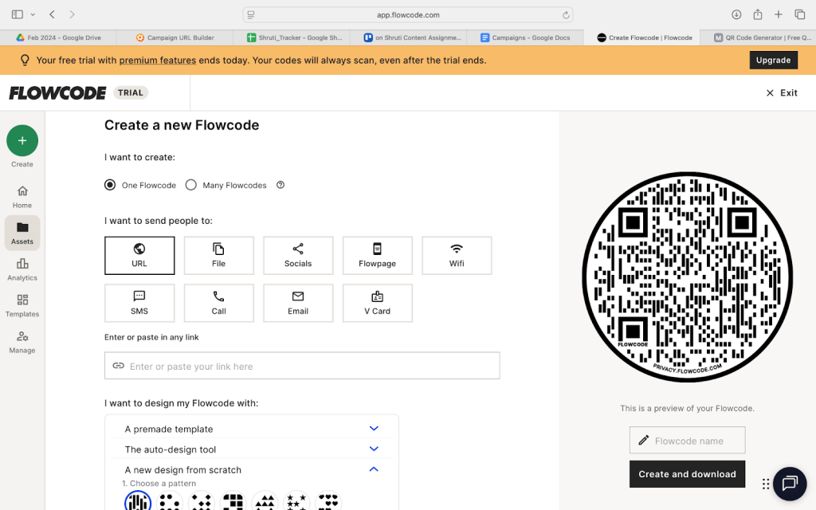816x510 pixels.
Task: Open Analytics in the sidebar
Action: (22, 269)
